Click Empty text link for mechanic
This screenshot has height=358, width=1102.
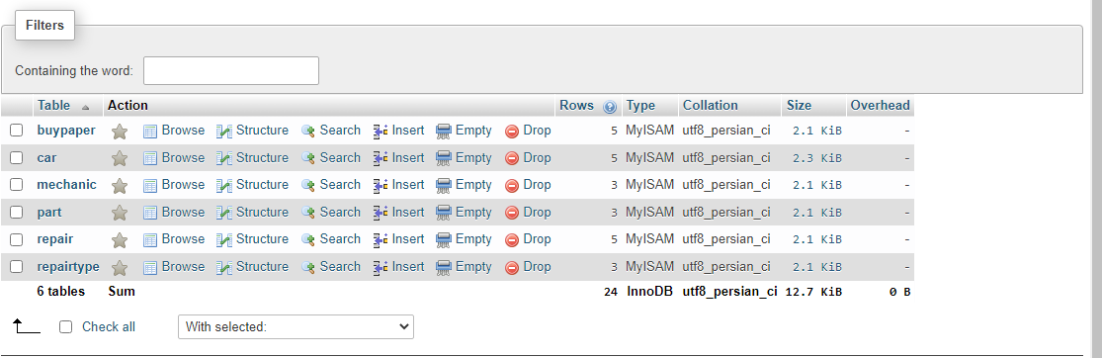(473, 184)
